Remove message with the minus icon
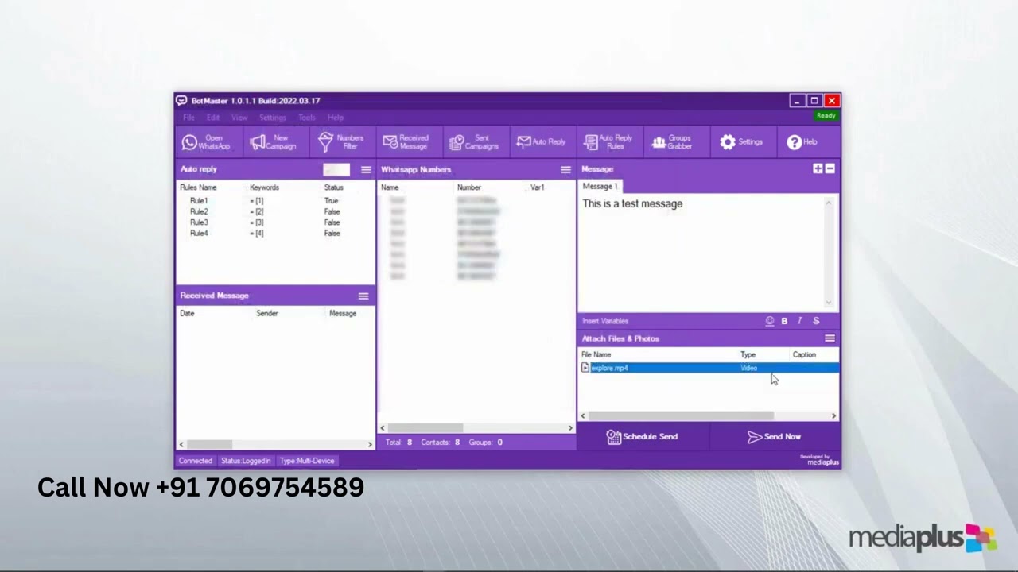Viewport: 1018px width, 572px height. point(830,168)
